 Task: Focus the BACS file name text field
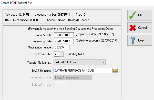pyautogui.click(x=83, y=71)
